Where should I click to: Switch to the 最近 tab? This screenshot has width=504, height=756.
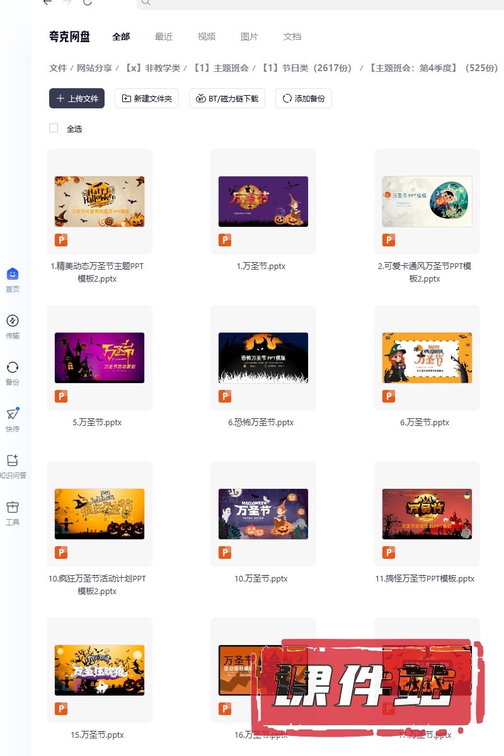point(164,37)
